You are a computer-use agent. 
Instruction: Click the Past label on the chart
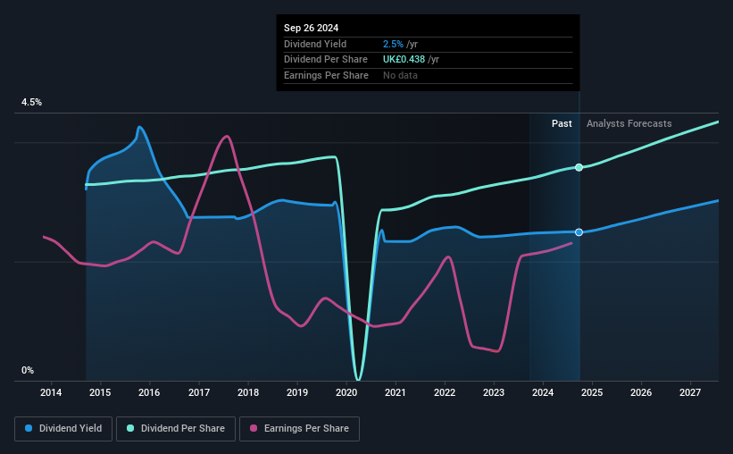(562, 123)
